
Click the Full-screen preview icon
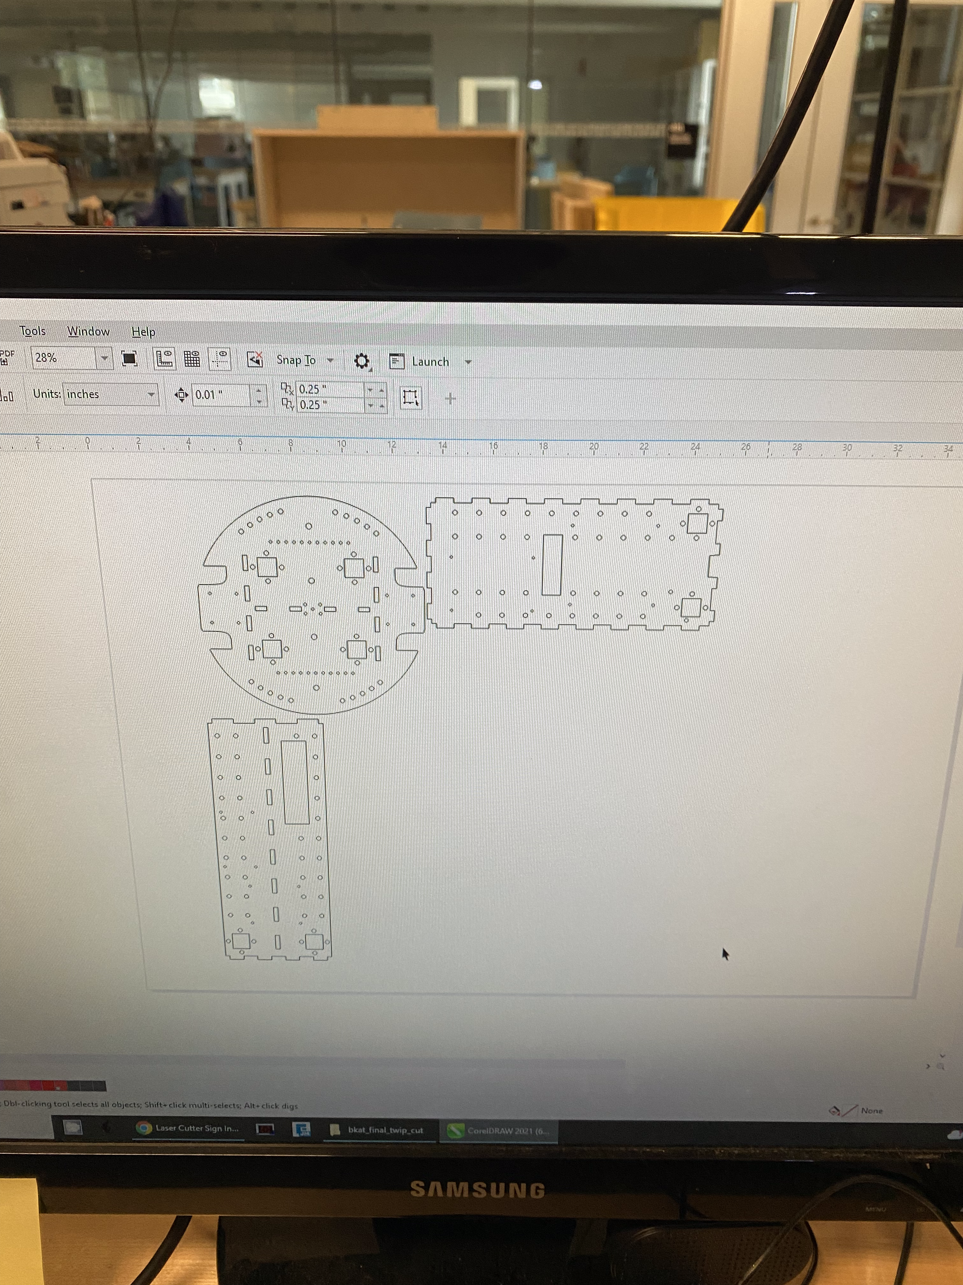pyautogui.click(x=129, y=359)
